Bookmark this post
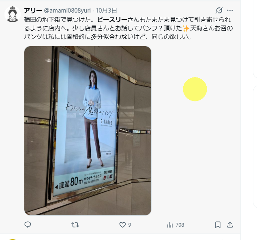 click(218, 225)
